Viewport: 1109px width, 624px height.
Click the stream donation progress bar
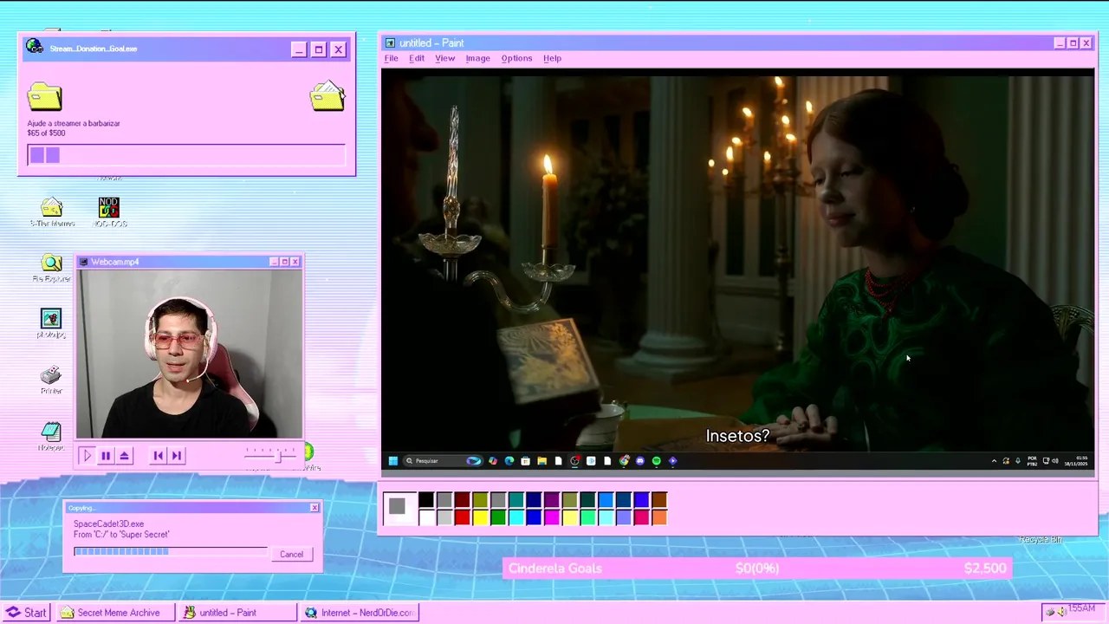(x=186, y=155)
